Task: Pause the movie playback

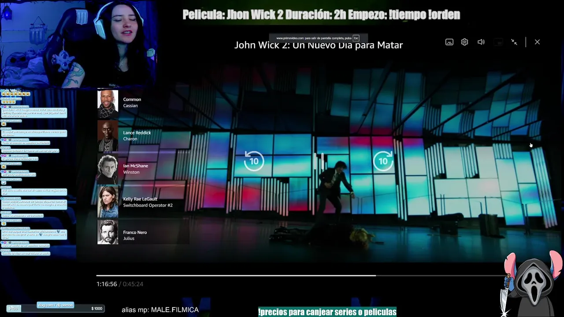Action: click(x=319, y=161)
